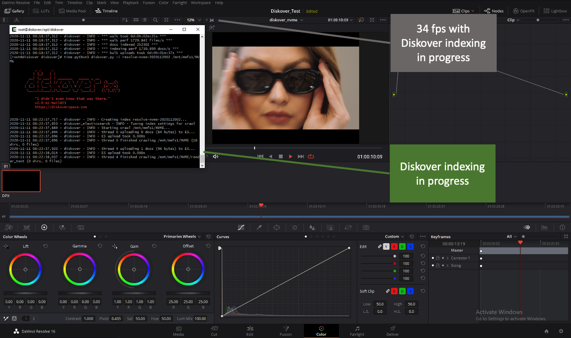Open the viewer timecode dropdown

(x=340, y=20)
